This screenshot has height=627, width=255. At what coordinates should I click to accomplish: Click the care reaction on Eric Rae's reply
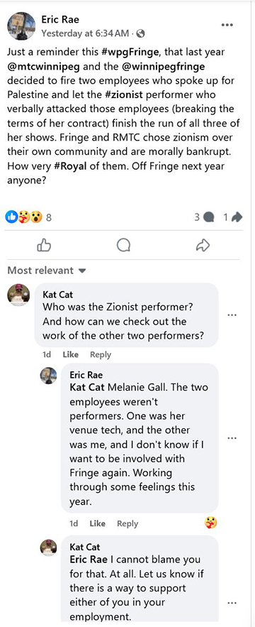[210, 522]
